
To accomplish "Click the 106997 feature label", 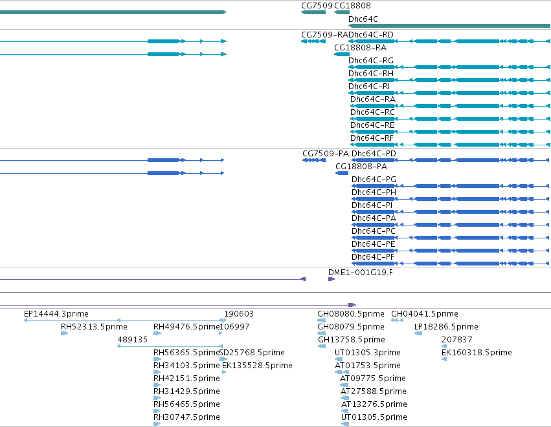I will [x=235, y=327].
